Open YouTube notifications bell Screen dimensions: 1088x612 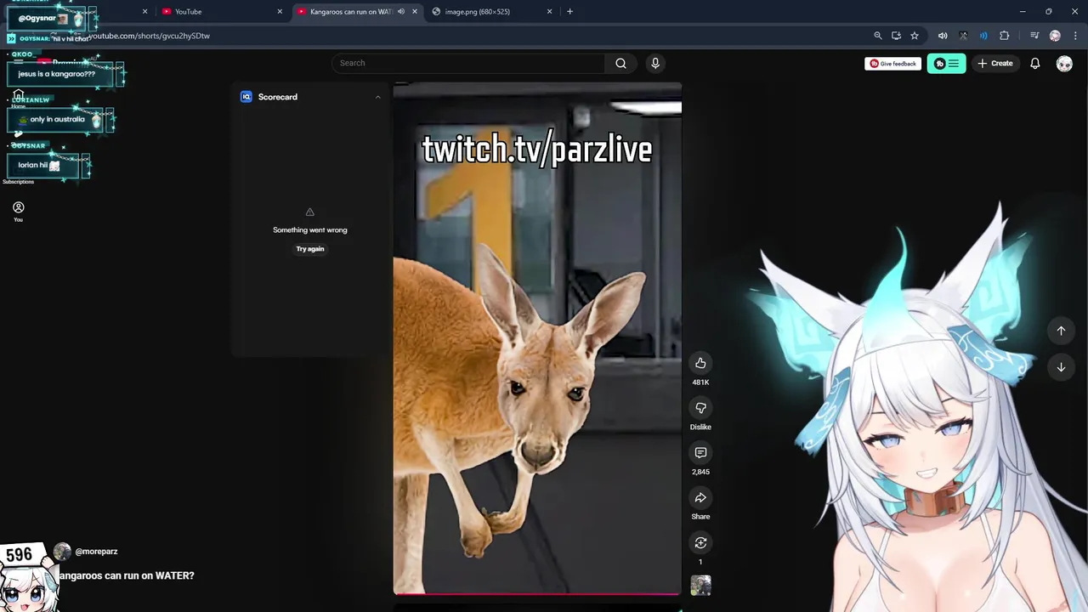click(1035, 63)
